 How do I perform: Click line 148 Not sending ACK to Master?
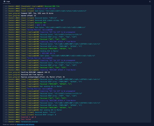point(35,110)
